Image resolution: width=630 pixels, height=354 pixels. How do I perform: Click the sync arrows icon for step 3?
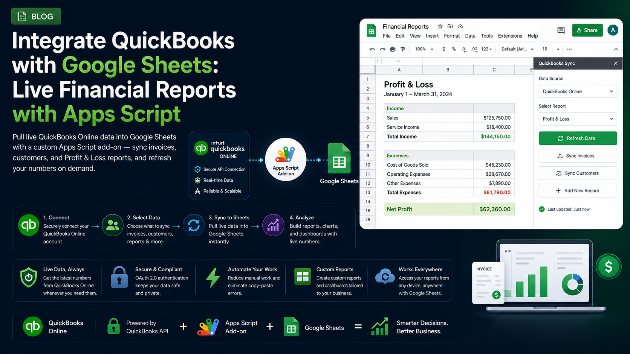(194, 225)
